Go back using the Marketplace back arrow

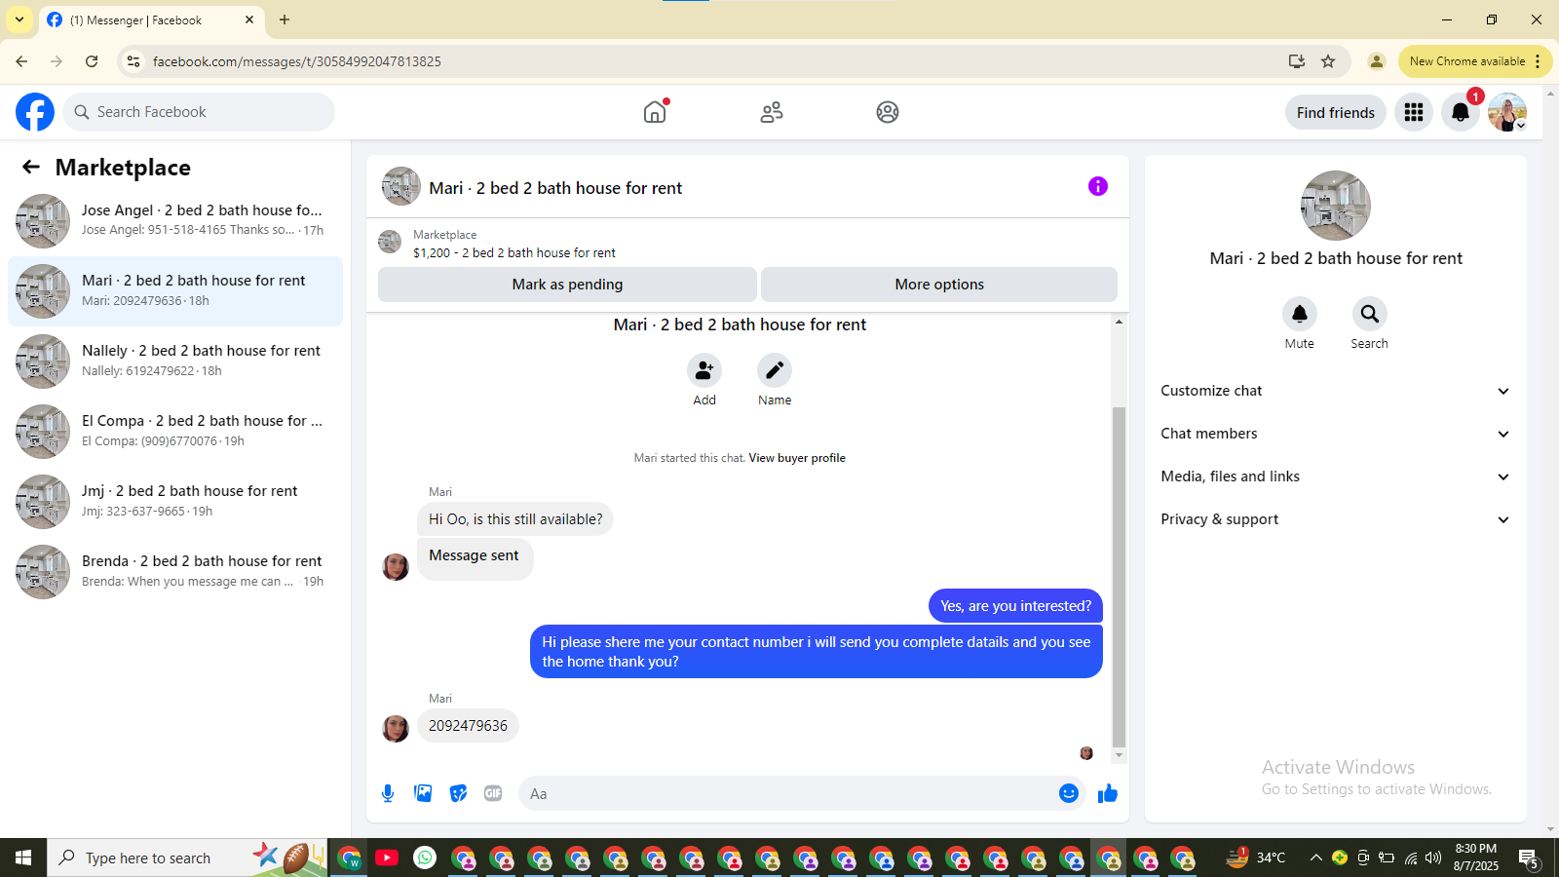[x=31, y=167]
